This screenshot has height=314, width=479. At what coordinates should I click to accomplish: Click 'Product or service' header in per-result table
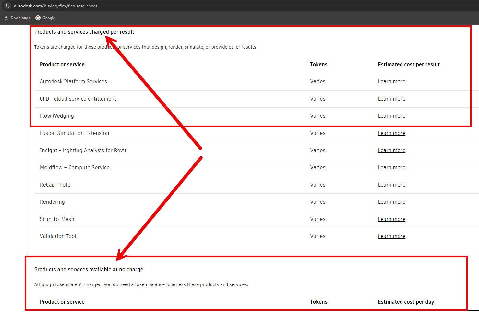coord(62,65)
